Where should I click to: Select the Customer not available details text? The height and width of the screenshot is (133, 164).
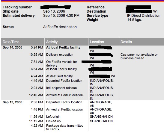139,56
